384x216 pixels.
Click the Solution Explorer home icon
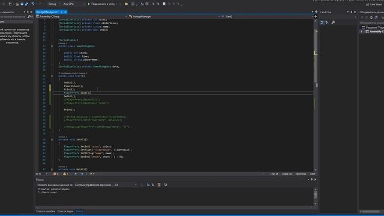371,17
